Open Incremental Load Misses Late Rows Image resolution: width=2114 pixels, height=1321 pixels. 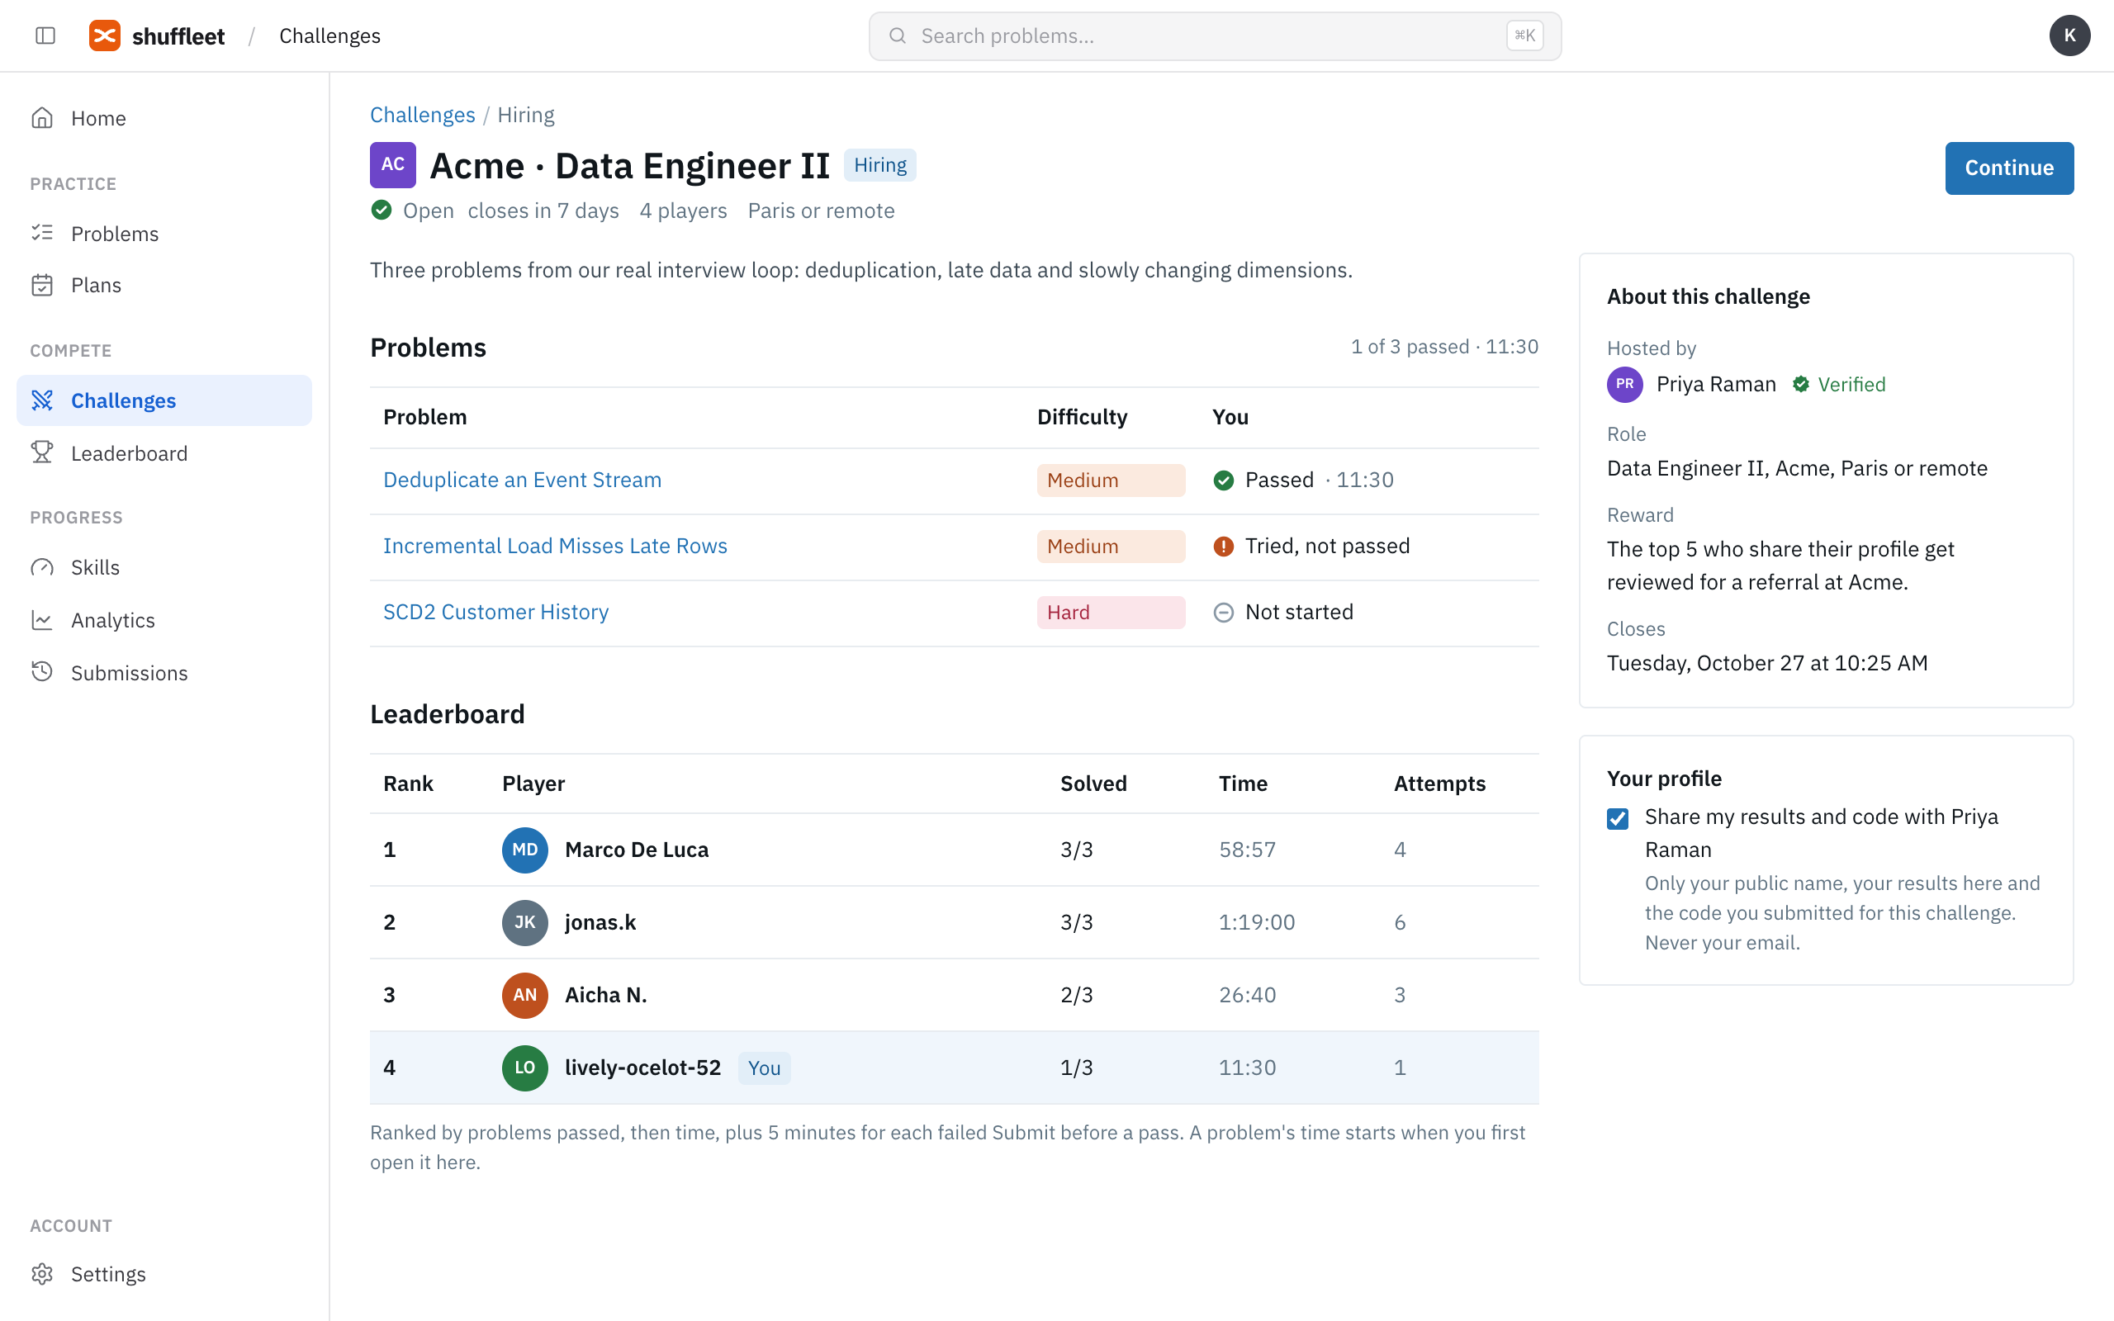click(556, 546)
